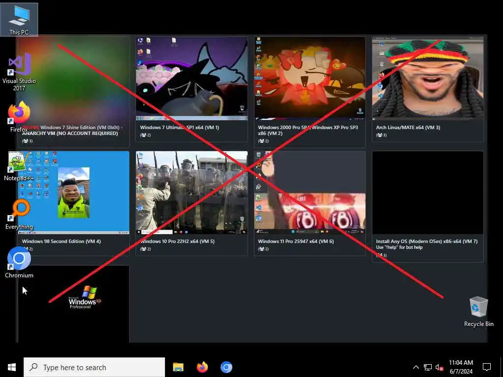
Task: Open the Install Any OS (VM 7) black thumbnail
Action: (x=428, y=192)
